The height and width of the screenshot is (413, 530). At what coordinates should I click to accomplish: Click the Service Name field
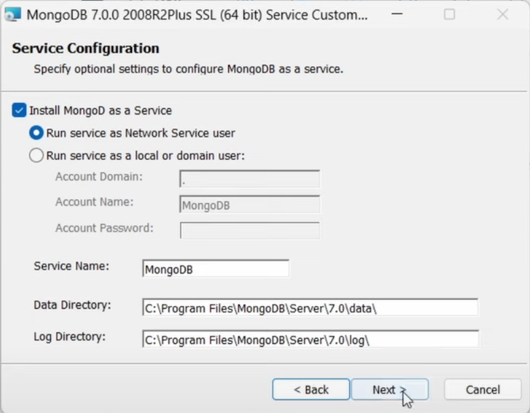(216, 269)
